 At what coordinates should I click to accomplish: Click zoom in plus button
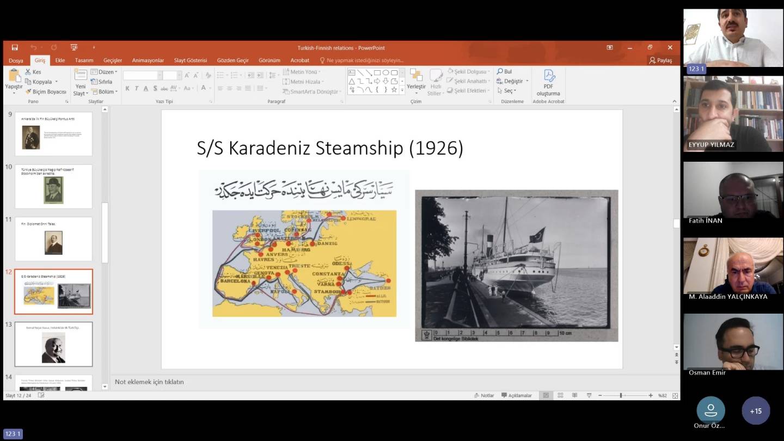point(651,395)
